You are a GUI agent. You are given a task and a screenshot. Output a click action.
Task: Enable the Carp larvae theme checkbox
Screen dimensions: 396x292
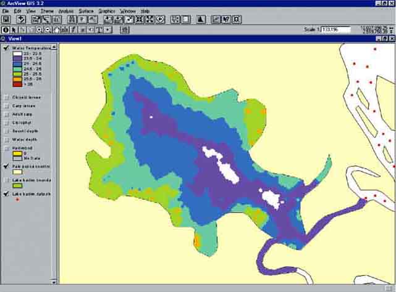point(6,105)
